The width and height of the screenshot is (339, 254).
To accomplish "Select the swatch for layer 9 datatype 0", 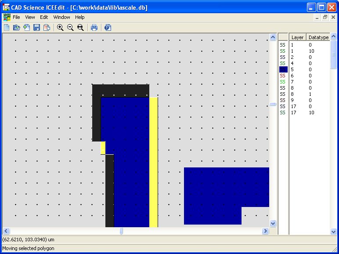I will point(283,100).
